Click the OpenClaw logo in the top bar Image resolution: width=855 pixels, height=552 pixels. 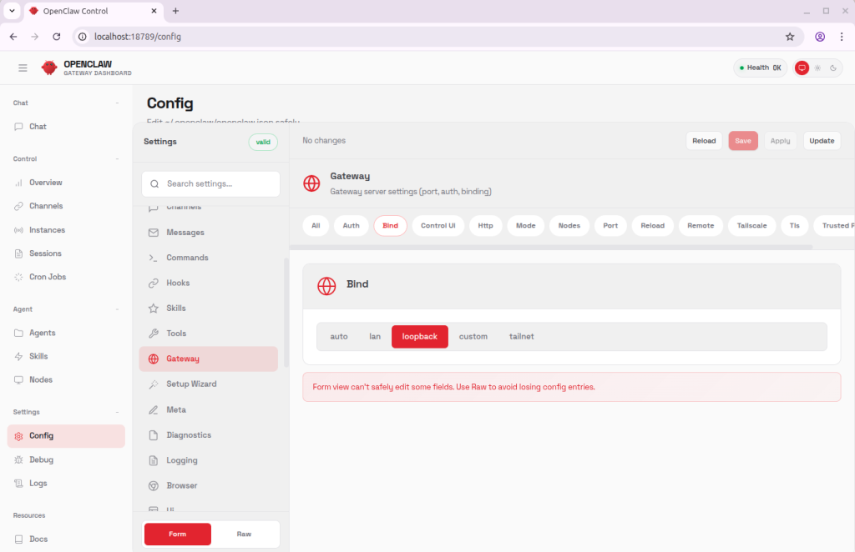pos(50,68)
